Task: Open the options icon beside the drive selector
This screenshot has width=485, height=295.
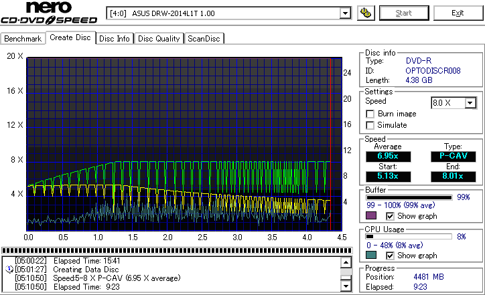Action: 366,13
